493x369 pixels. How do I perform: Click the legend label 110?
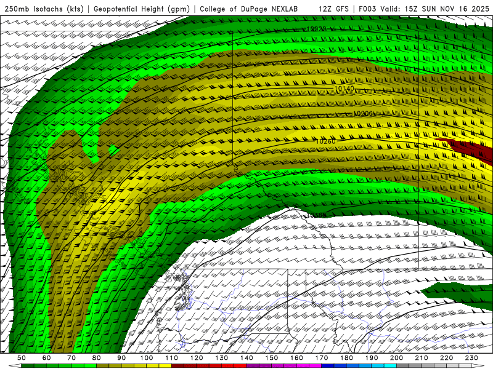(172, 358)
